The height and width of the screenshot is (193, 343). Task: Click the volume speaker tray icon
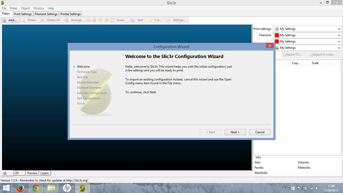click(x=317, y=188)
